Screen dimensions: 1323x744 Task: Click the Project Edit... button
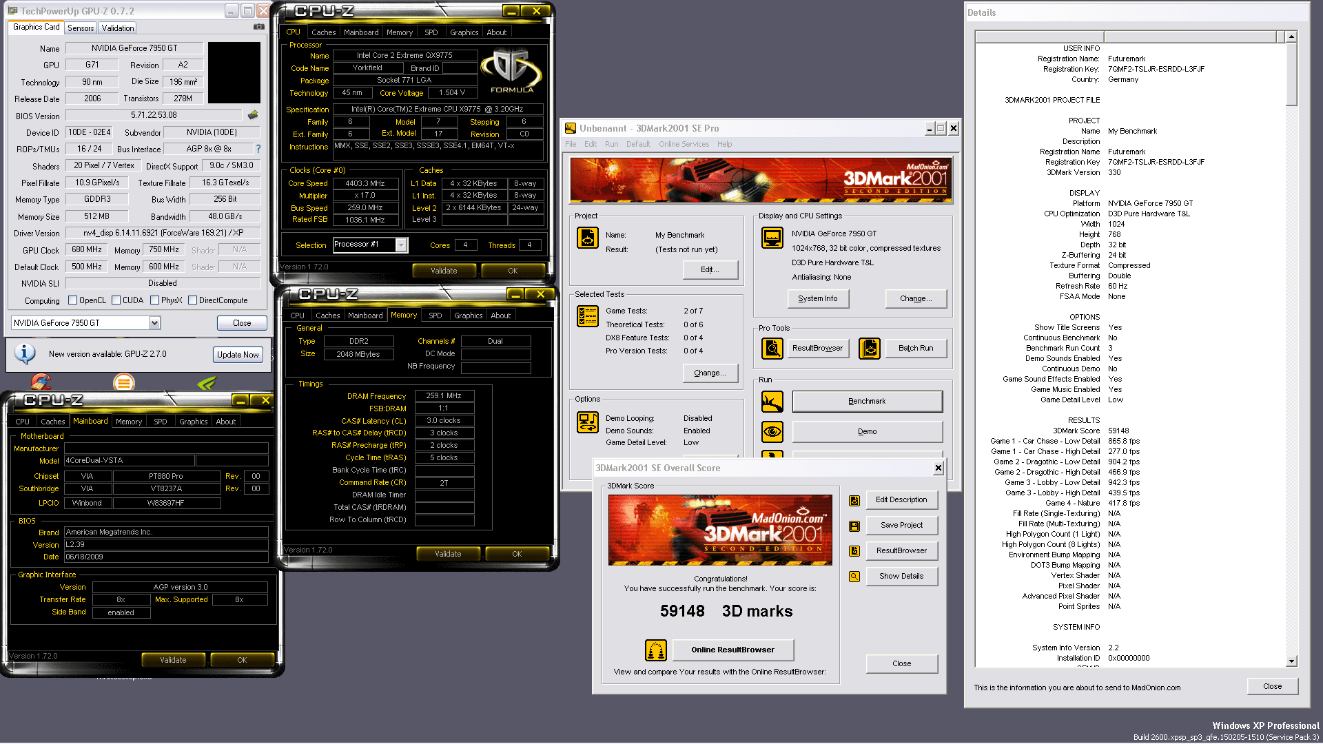tap(710, 270)
